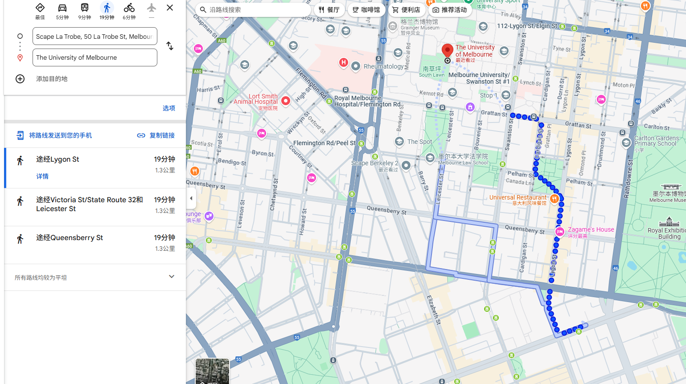Click copy link for this route

pos(156,135)
